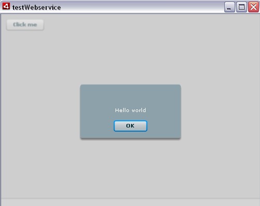Close the testWebservice window
Screen dimensions: 260x206
[253, 7]
